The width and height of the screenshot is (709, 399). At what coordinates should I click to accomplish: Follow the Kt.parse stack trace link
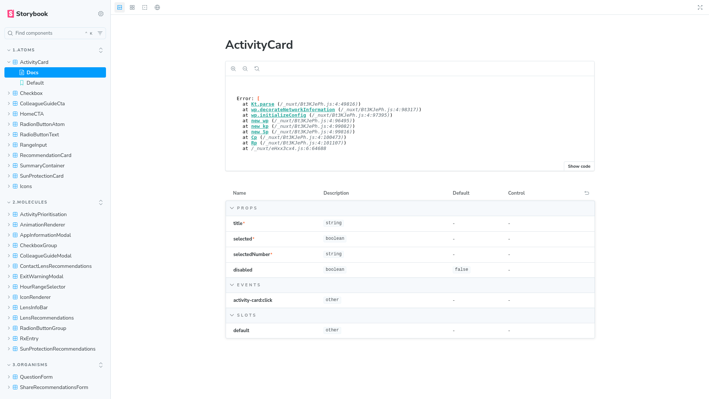pyautogui.click(x=263, y=104)
